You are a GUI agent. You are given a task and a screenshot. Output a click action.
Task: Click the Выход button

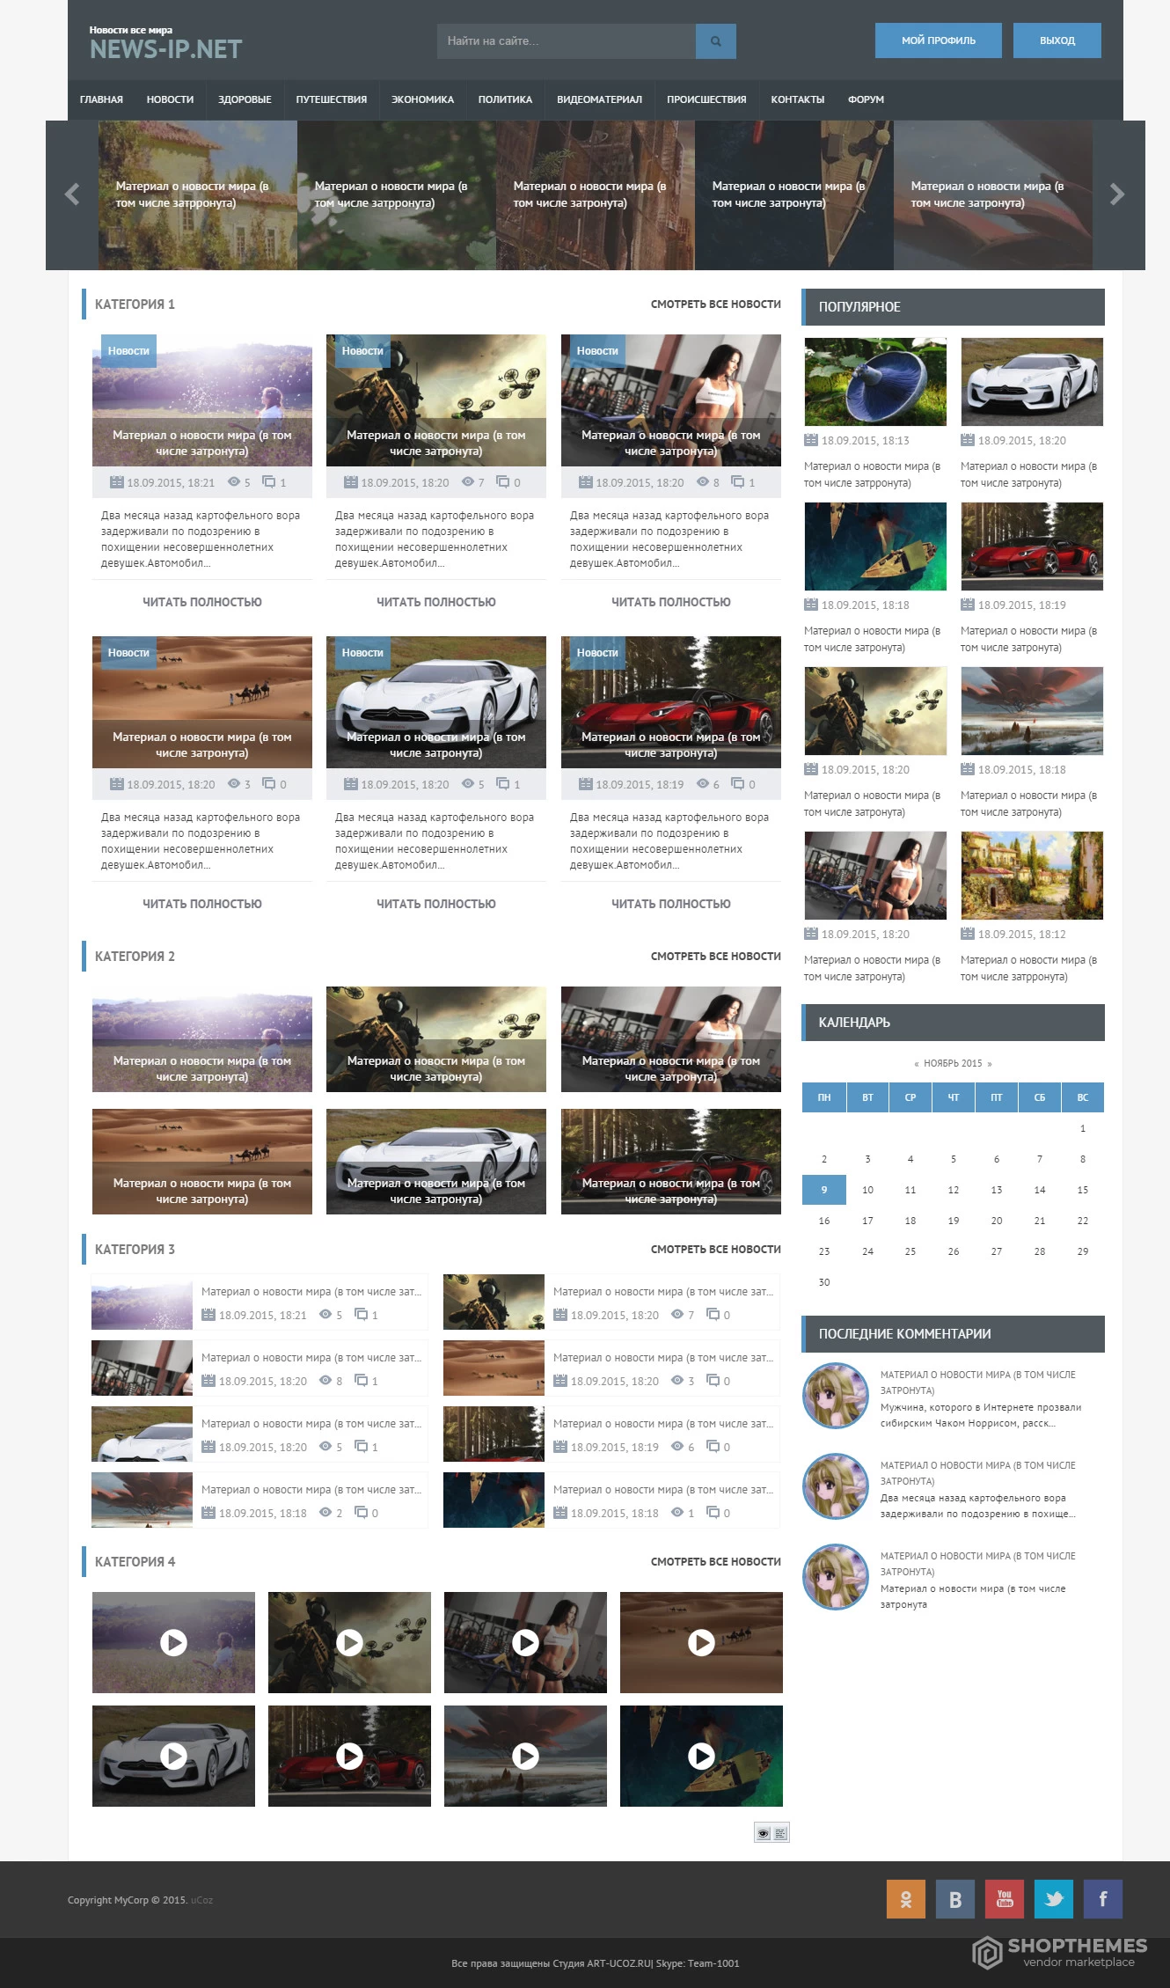click(x=1057, y=40)
